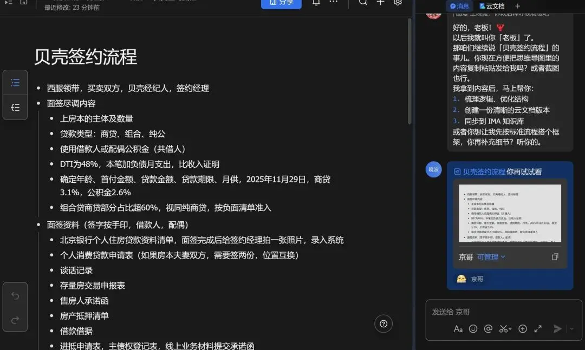
Task: Click the home icon at top left
Action: point(23,2)
